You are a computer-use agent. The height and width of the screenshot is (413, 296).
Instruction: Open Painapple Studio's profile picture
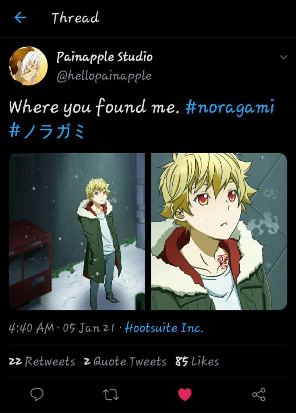(29, 66)
